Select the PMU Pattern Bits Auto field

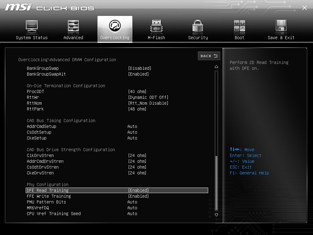coord(132,202)
